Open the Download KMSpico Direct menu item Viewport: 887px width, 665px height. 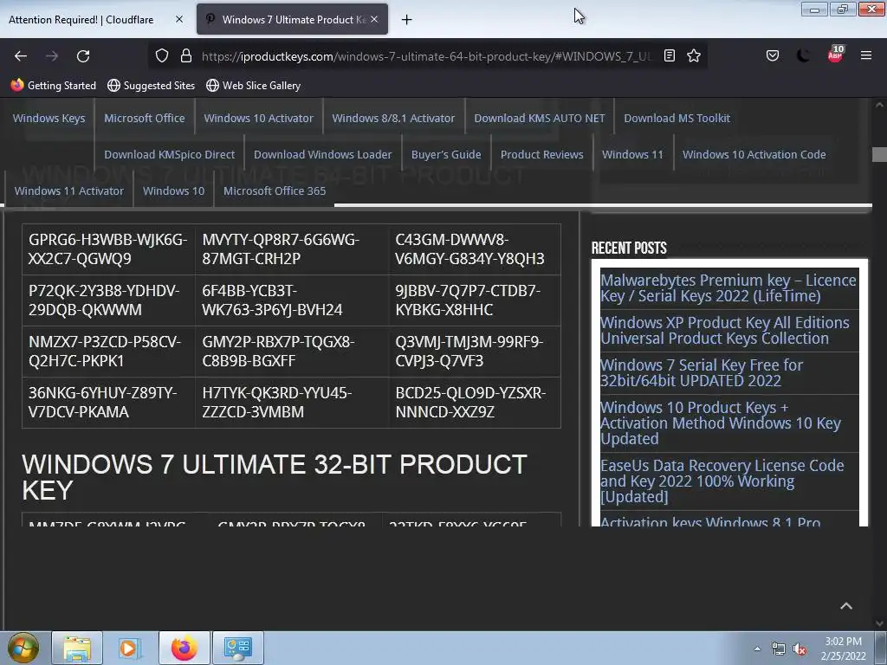169,154
